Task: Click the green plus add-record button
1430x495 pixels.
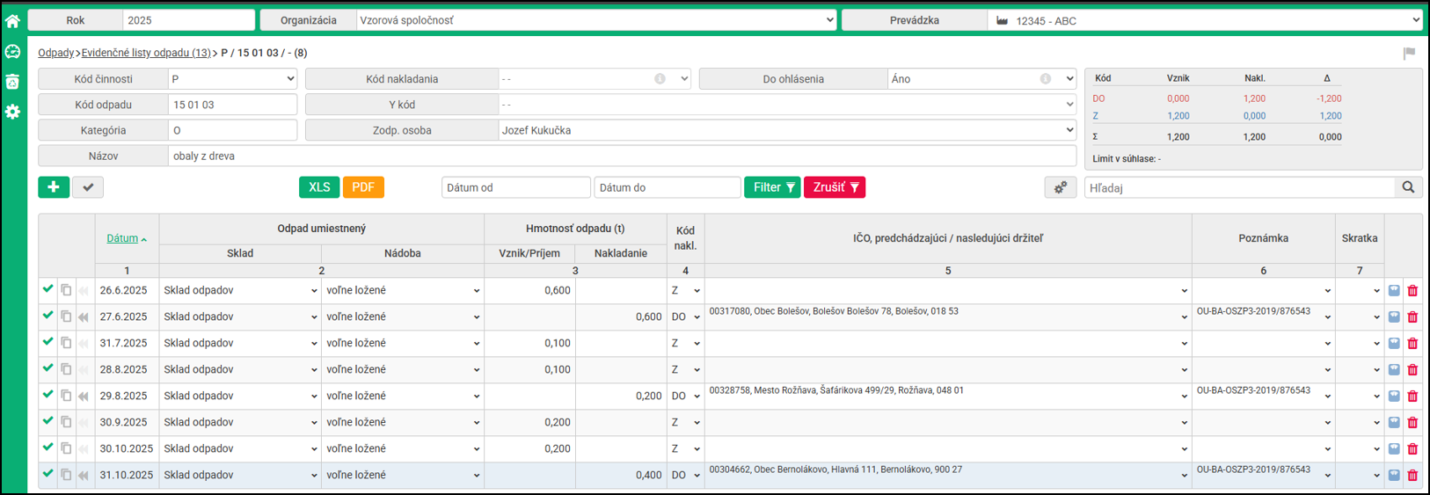Action: pyautogui.click(x=54, y=187)
